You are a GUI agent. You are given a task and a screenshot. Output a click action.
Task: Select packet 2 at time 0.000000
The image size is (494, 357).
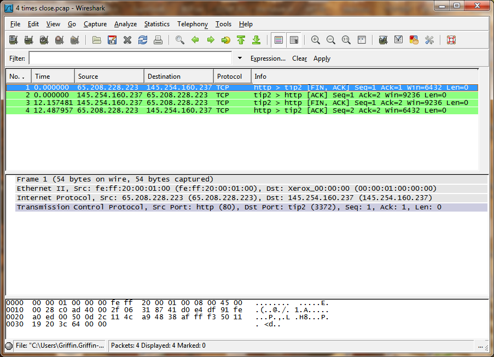click(x=242, y=95)
